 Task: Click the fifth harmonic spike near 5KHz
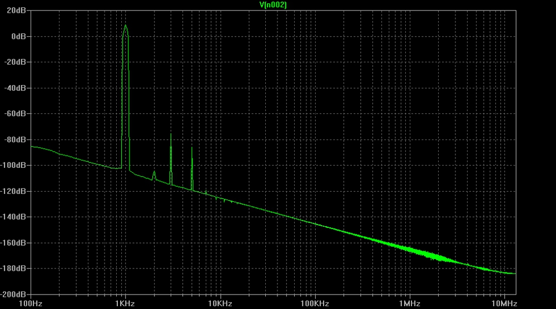click(192, 148)
